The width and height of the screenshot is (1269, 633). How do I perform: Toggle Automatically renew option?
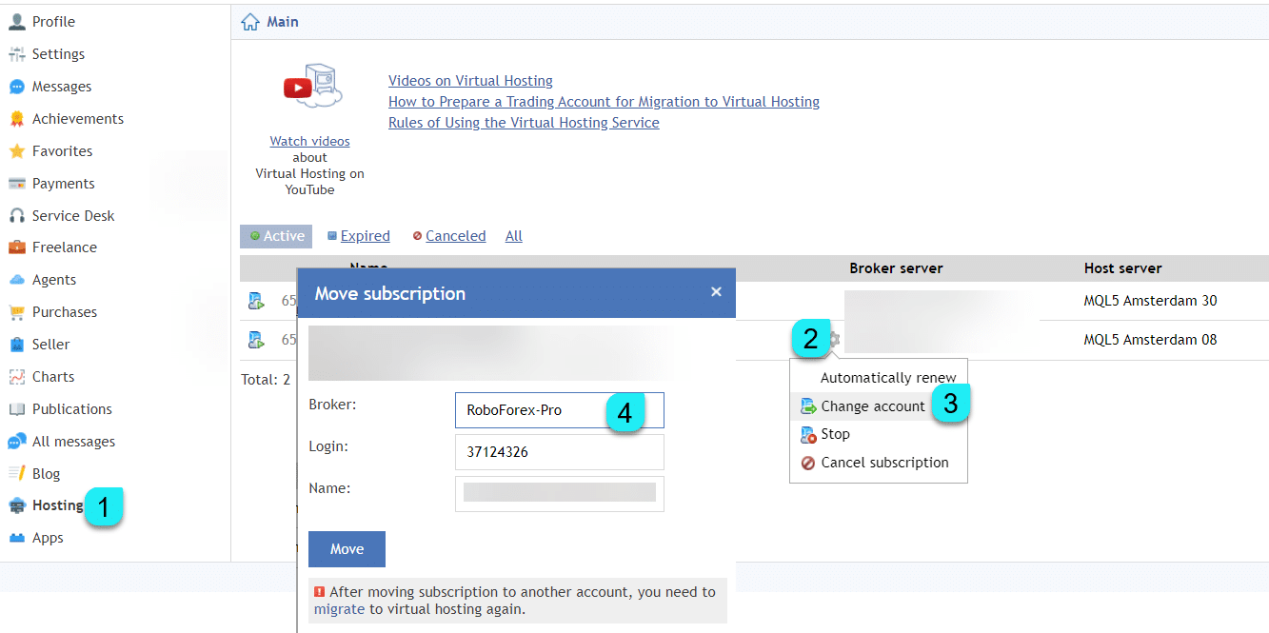pyautogui.click(x=887, y=378)
